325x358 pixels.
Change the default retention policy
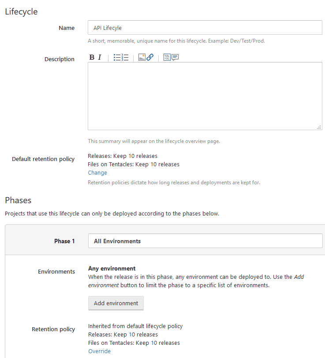click(97, 172)
